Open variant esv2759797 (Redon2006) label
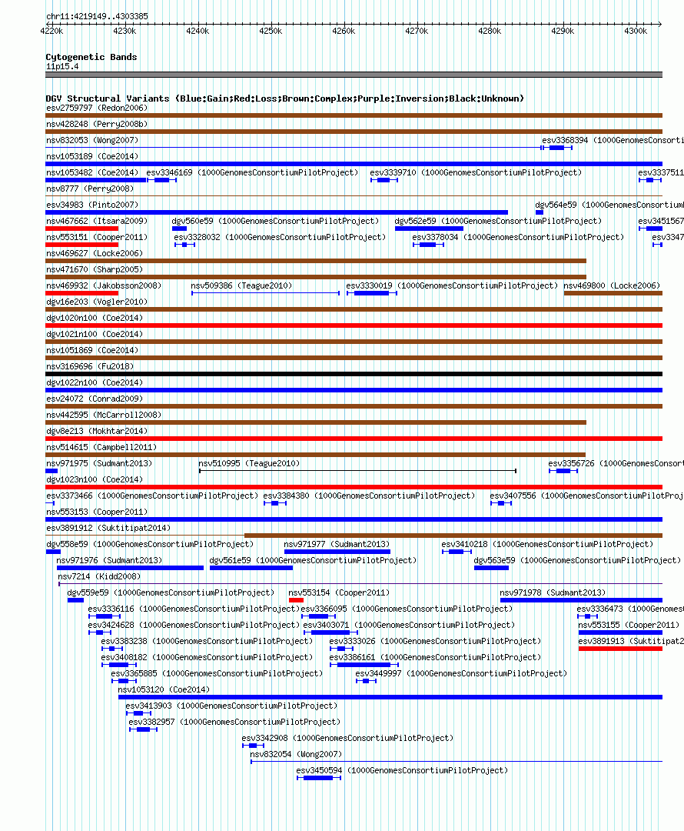Screen dimensions: 684x831 [x=97, y=108]
